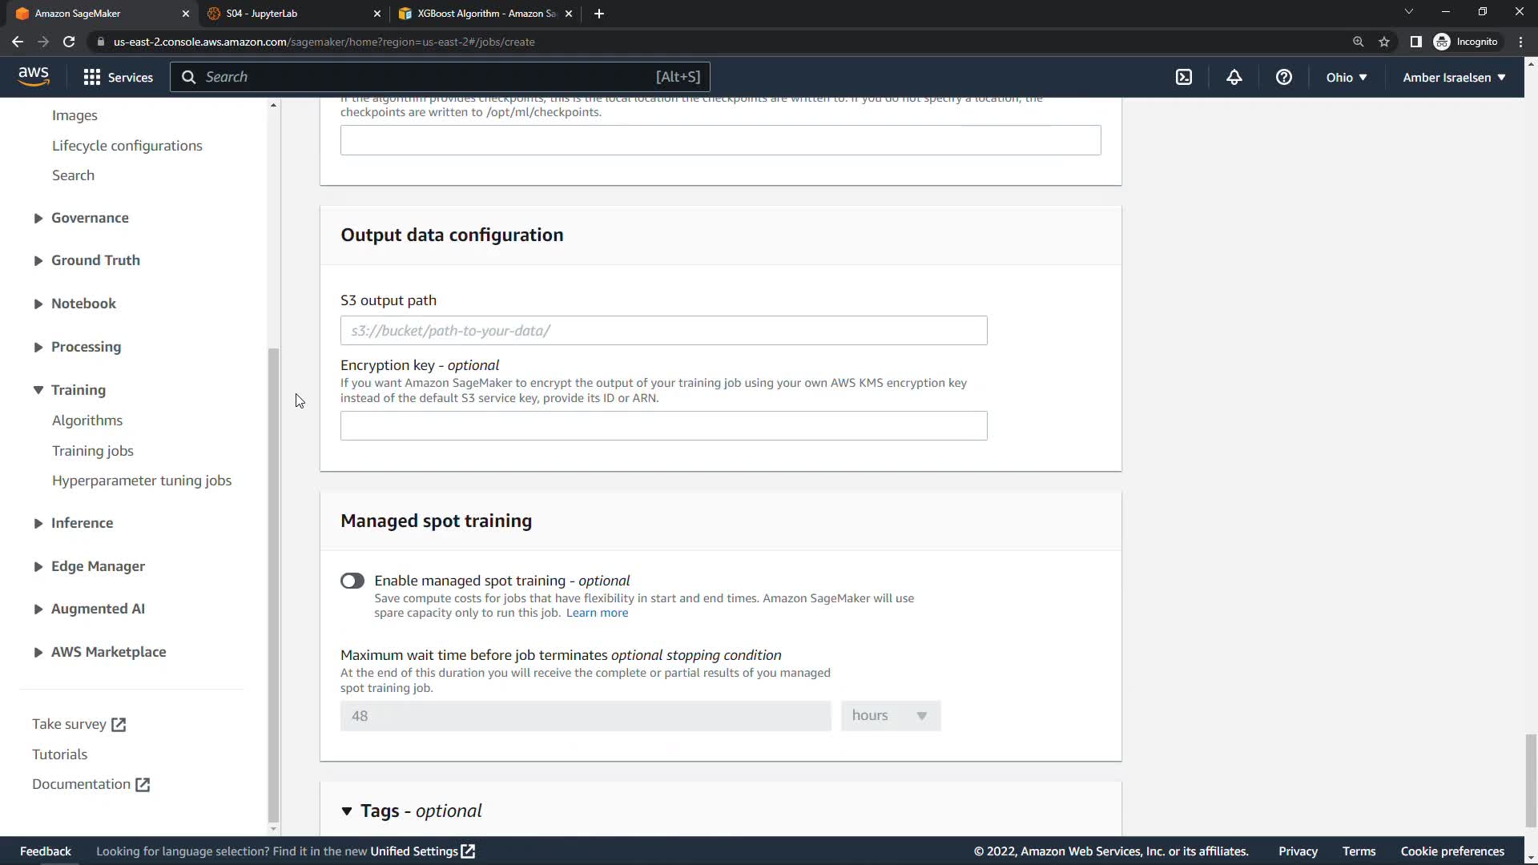Click the S3 output path field
This screenshot has width=1538, height=865.
[x=663, y=331]
